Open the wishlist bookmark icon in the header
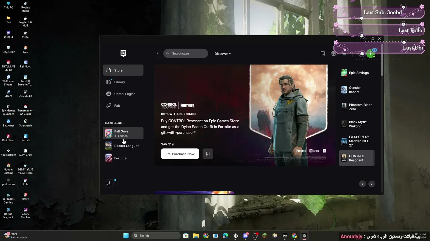430x241 pixels. tap(322, 53)
